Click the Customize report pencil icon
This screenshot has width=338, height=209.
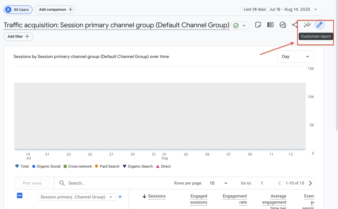tap(320, 25)
